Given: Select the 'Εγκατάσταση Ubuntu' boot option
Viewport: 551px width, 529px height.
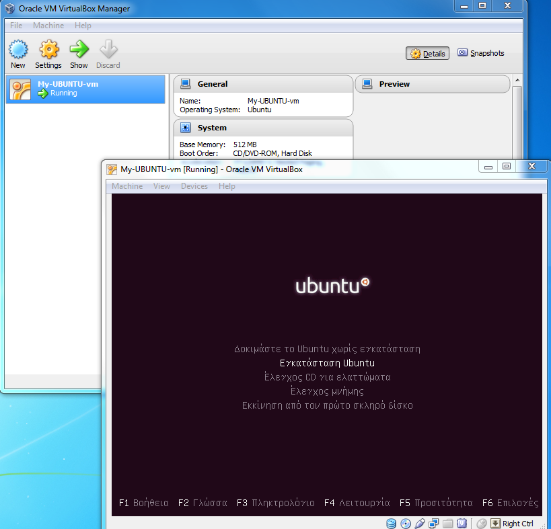Looking at the screenshot, I should [x=327, y=363].
